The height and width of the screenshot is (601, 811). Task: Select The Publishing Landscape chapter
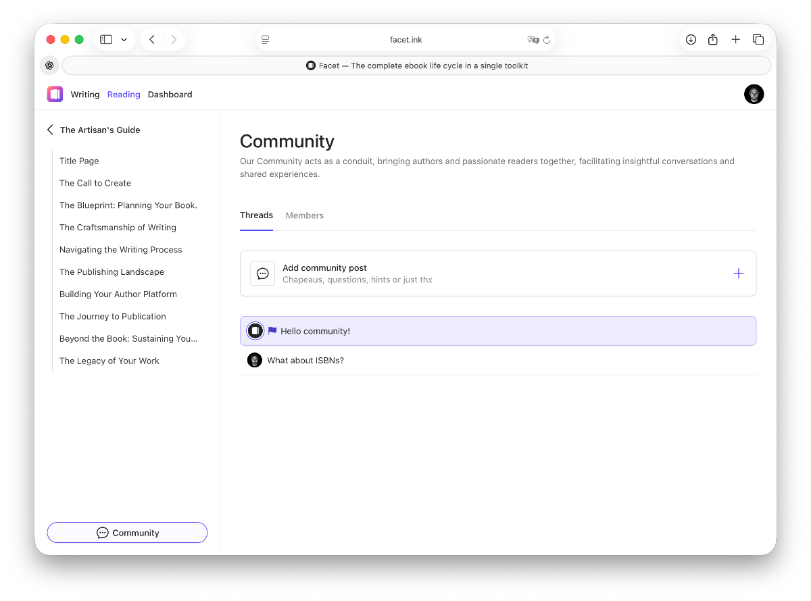[112, 272]
